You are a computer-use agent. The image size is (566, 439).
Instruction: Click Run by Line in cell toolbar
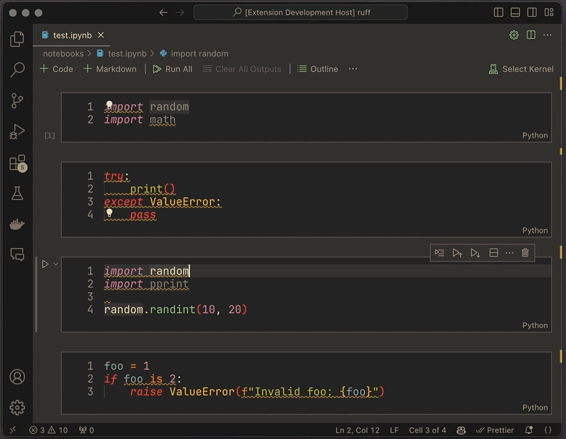tap(440, 253)
